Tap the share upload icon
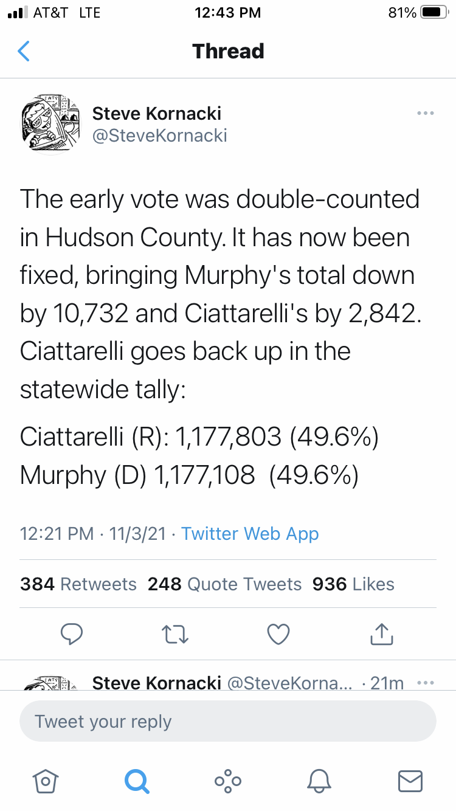The image size is (456, 811). pyautogui.click(x=382, y=633)
